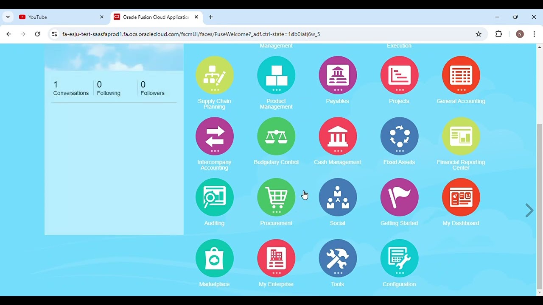The width and height of the screenshot is (543, 305).
Task: Click the scrollbar down arrow
Action: (x=540, y=292)
